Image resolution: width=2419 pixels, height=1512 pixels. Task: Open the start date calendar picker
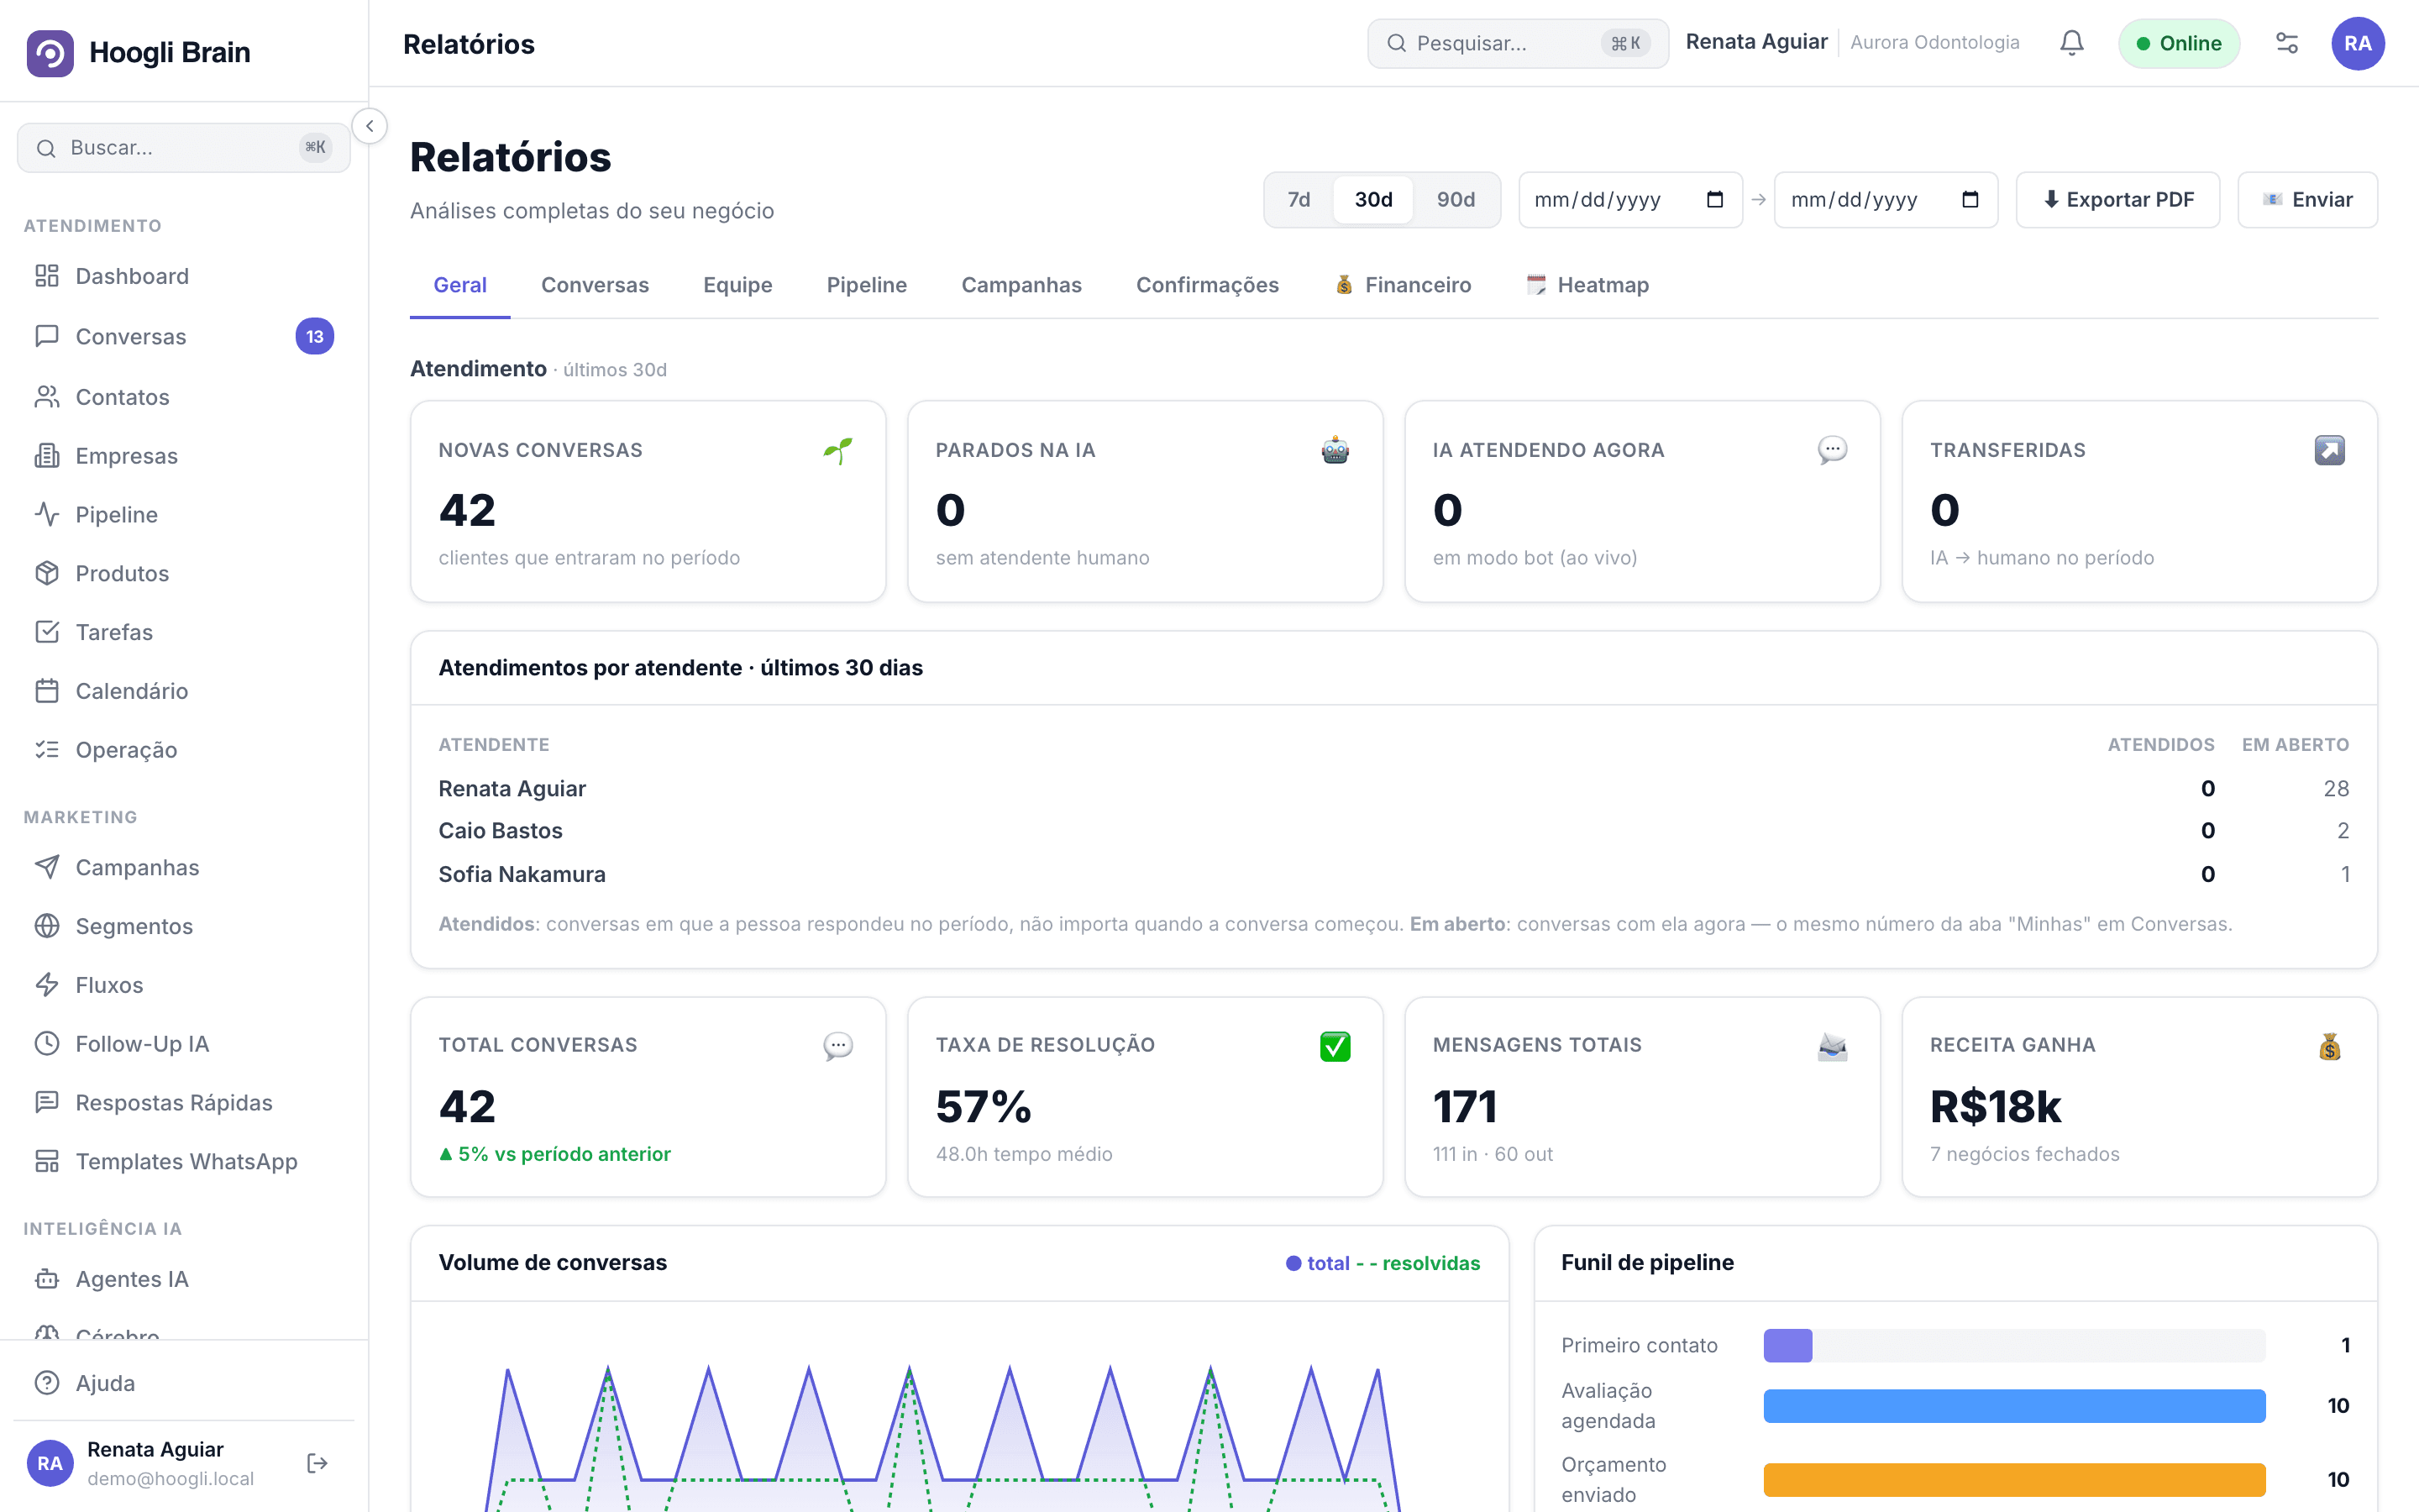coord(1714,200)
